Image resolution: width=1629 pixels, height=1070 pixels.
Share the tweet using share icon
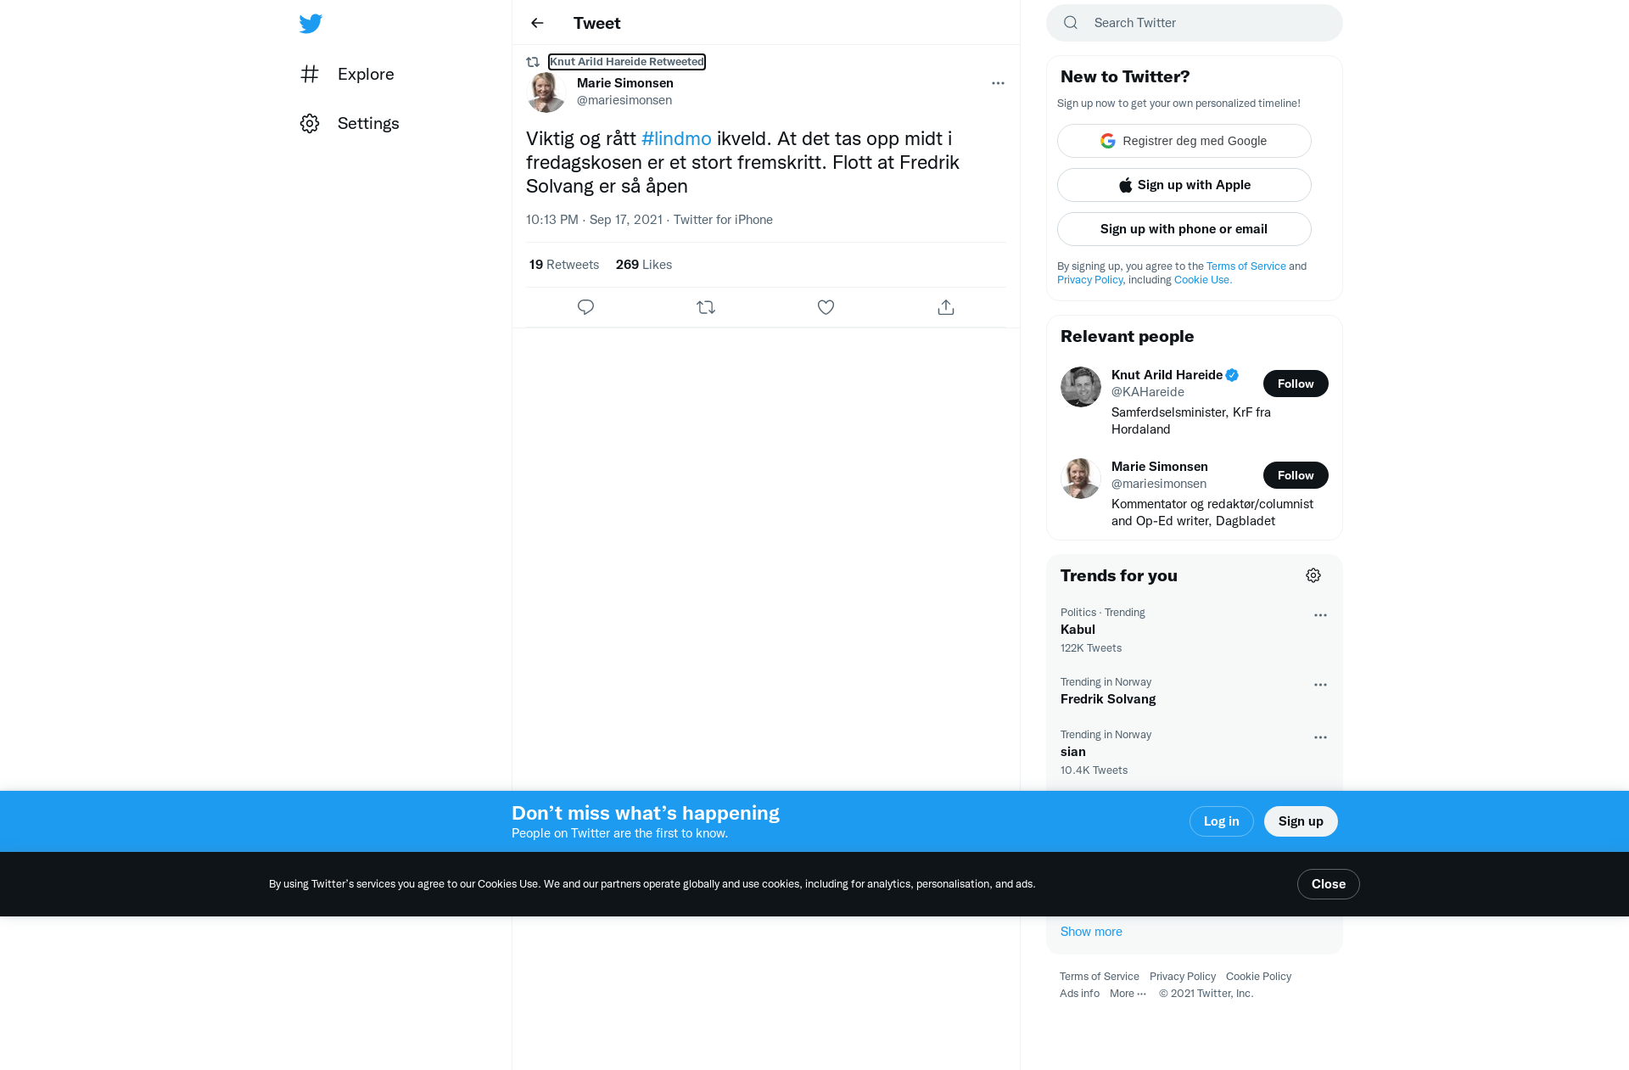pyautogui.click(x=946, y=307)
